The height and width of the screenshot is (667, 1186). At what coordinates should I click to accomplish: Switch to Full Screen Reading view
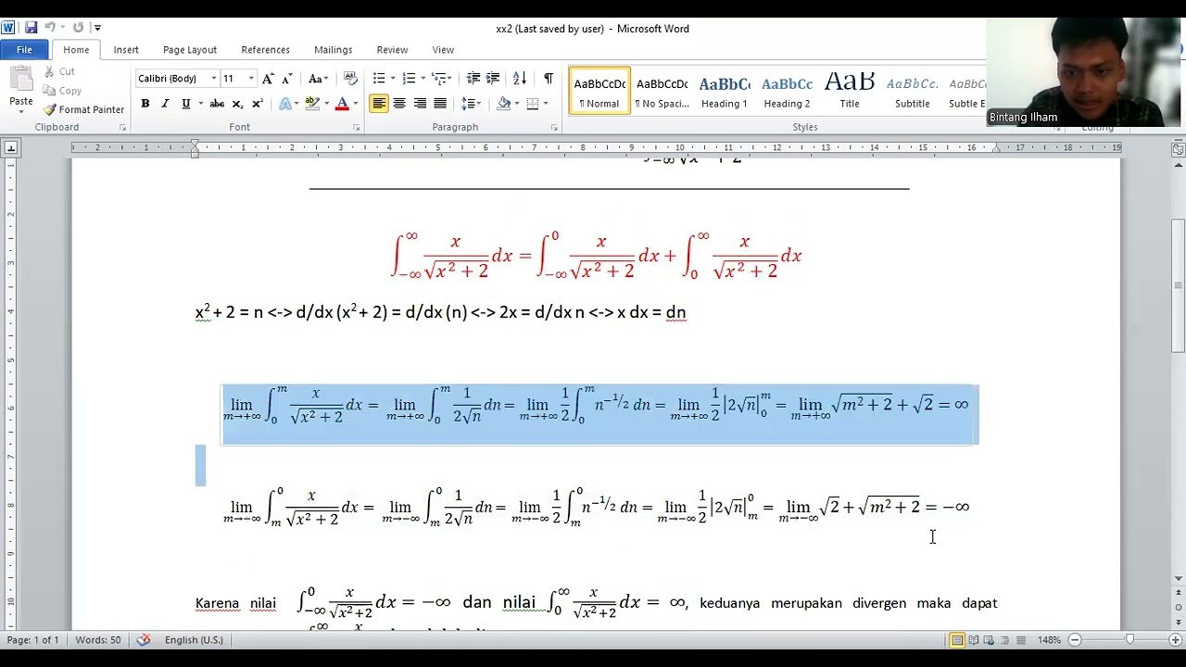(973, 640)
